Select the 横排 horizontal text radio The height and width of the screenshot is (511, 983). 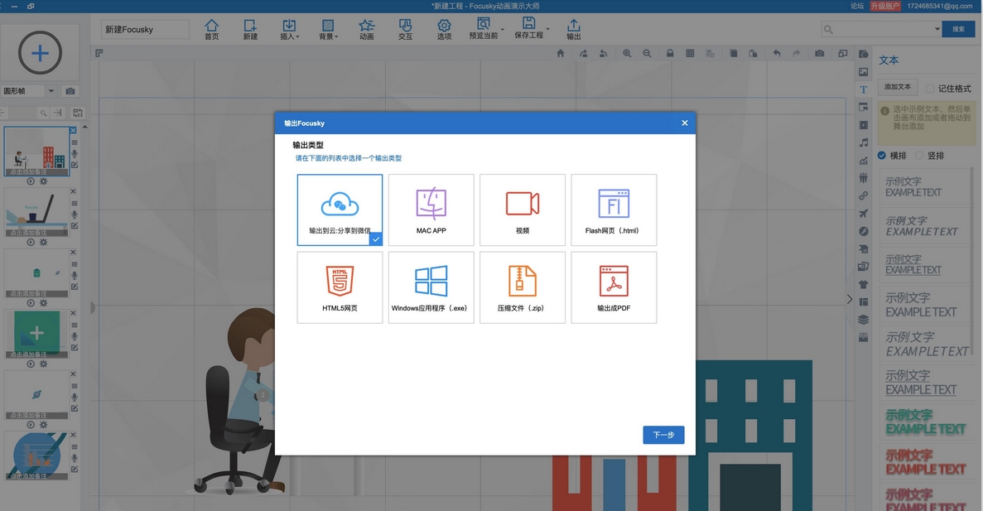point(881,156)
